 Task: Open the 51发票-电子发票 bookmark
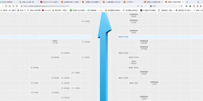tap(148, 10)
